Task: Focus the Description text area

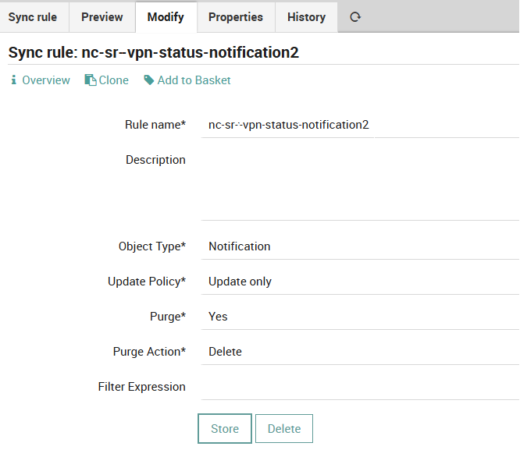Action: [x=359, y=183]
